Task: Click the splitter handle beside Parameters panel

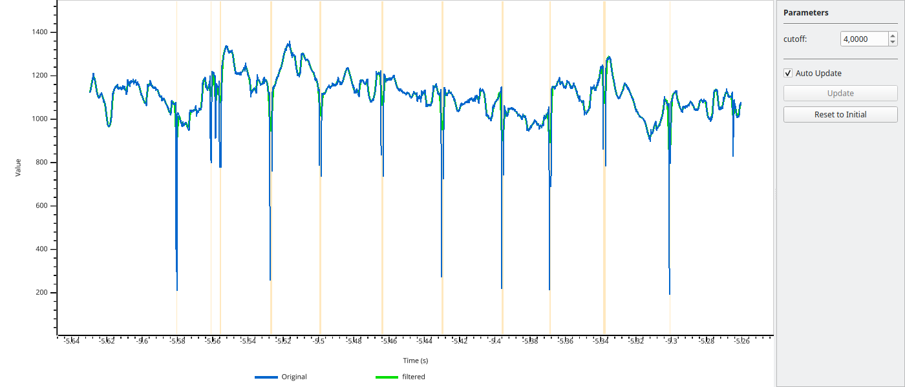Action: (774, 193)
